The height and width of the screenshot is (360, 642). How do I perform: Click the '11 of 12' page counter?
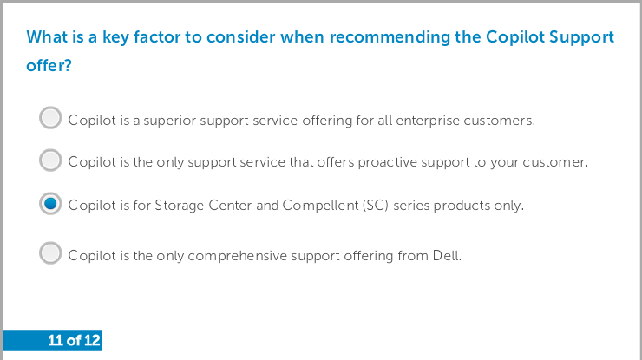pyautogui.click(x=74, y=340)
